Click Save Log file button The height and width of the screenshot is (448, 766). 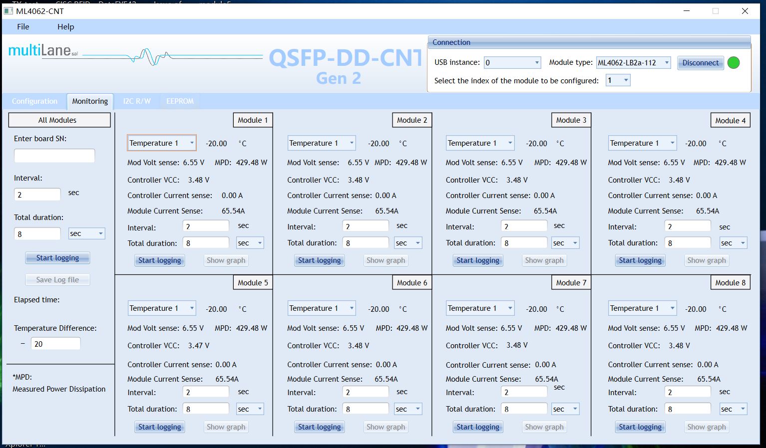[x=57, y=280]
